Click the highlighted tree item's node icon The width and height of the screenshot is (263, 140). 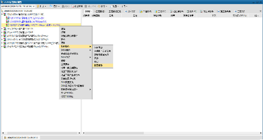8,25
